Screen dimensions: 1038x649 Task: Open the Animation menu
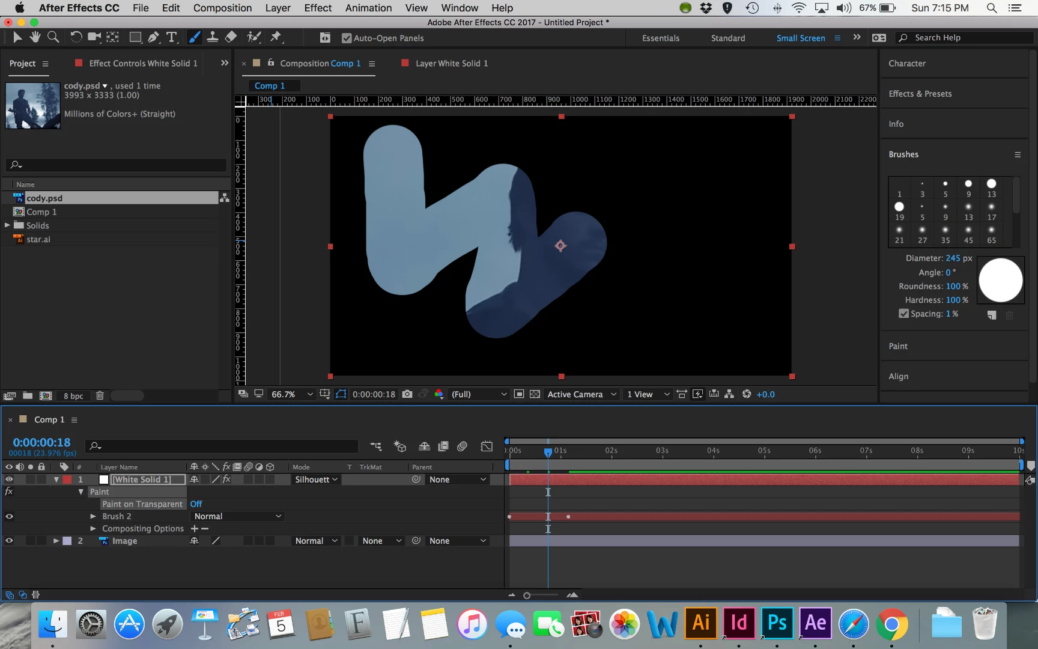[368, 8]
